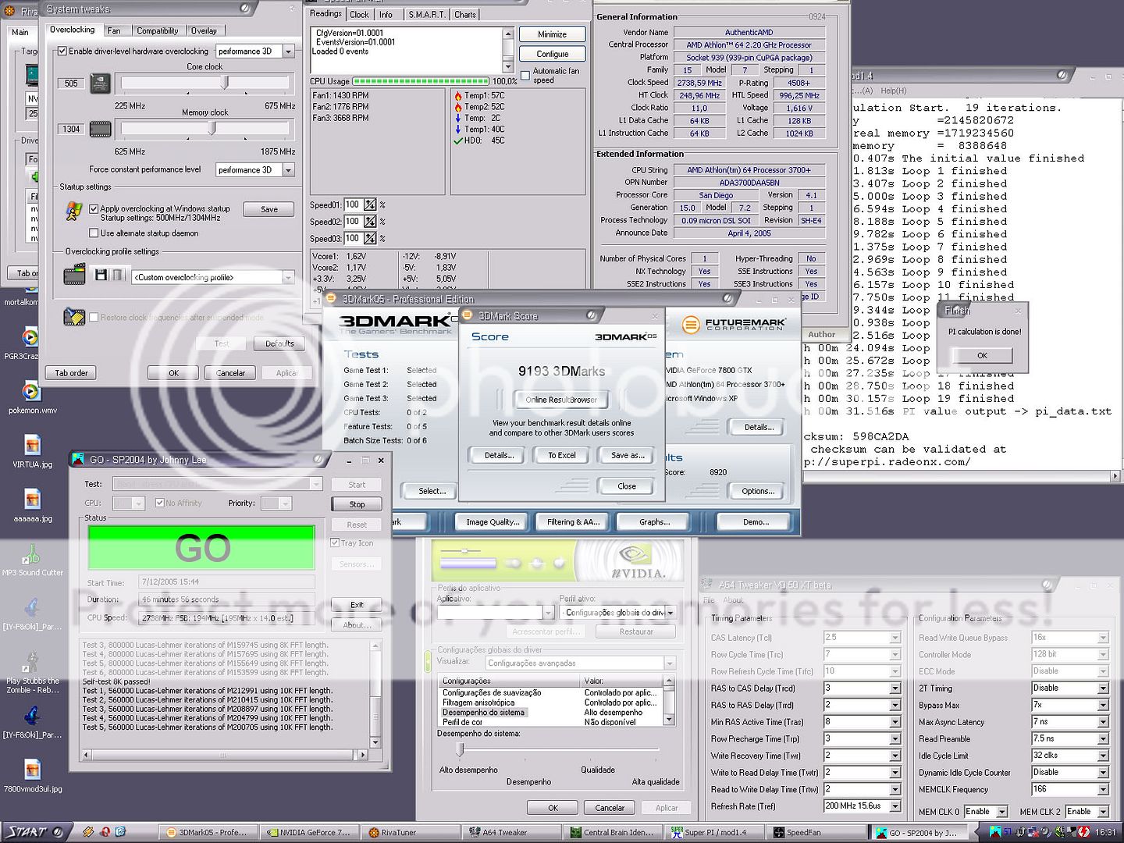Click Stop in the SP2004 window
1124x843 pixels.
coord(357,504)
